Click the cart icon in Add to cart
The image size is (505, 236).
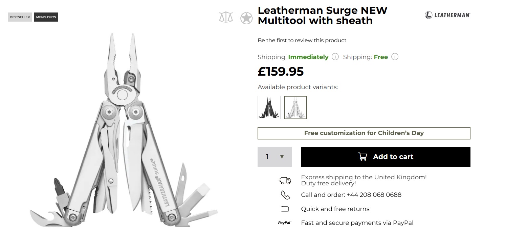363,157
